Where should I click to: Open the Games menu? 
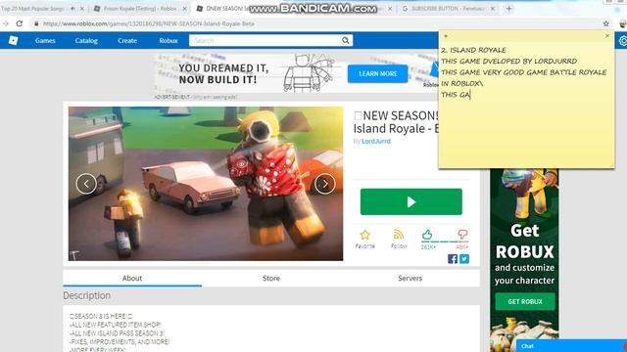click(45, 40)
